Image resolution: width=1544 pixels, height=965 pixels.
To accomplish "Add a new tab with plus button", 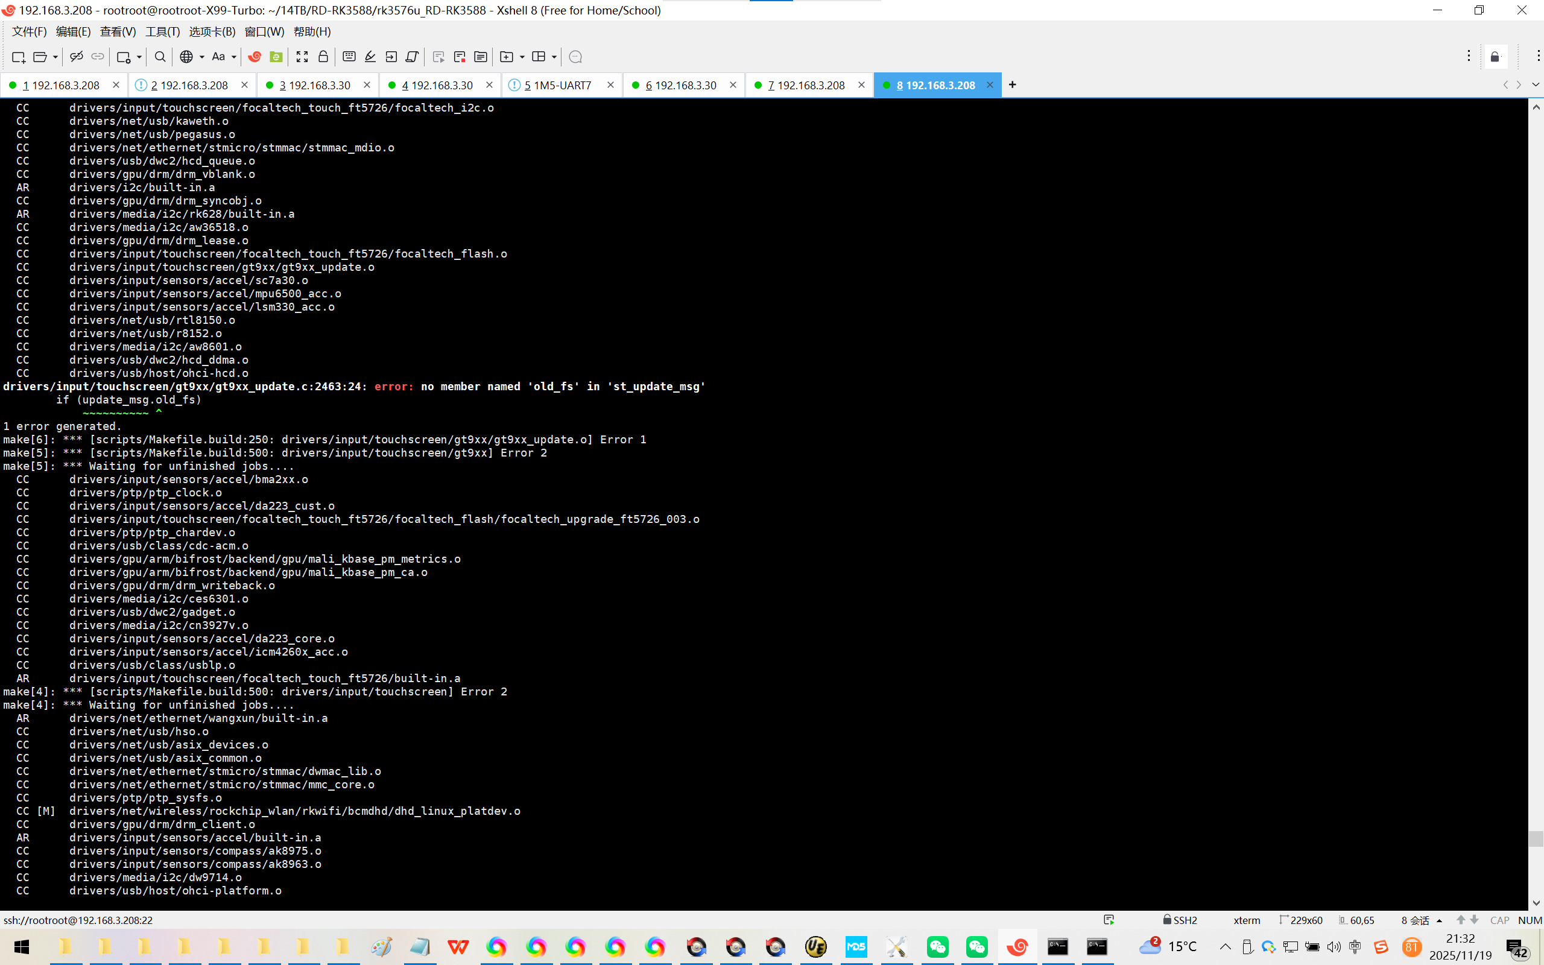I will [1012, 85].
